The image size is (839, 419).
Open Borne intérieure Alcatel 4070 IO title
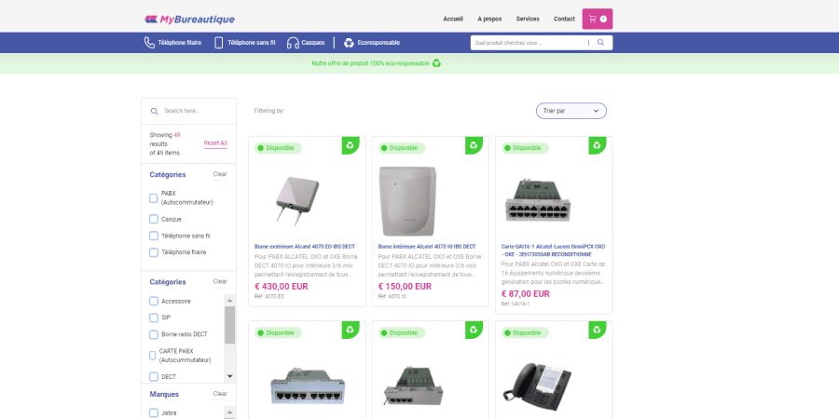(x=427, y=247)
